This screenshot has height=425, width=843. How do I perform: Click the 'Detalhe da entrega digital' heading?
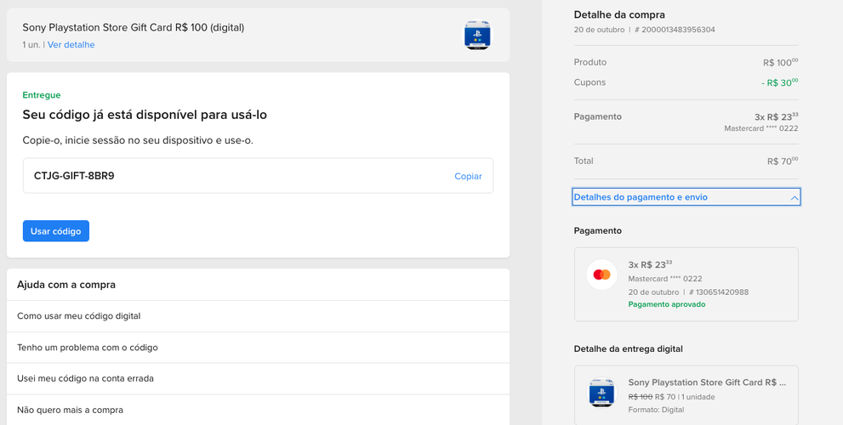(629, 348)
